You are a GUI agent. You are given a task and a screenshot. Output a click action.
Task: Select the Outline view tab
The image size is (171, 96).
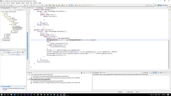(x=3, y=50)
